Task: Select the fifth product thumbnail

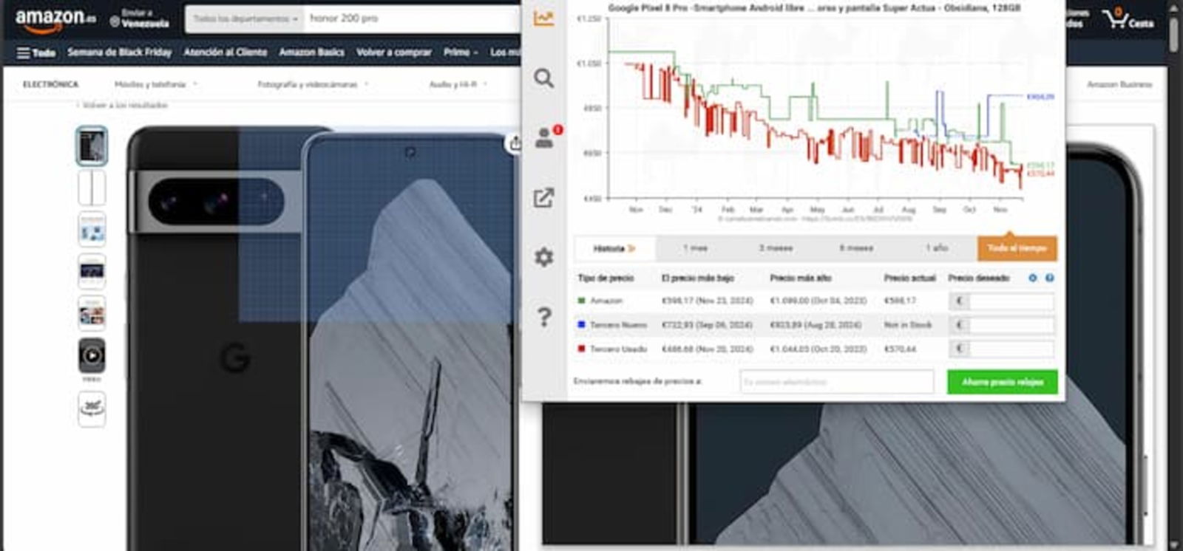Action: (x=92, y=312)
